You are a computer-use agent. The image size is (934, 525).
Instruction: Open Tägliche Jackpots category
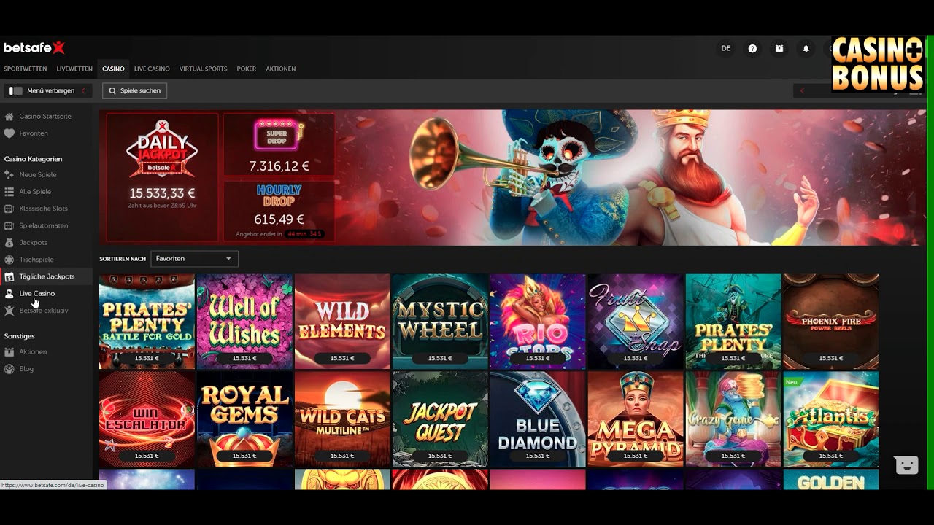47,276
